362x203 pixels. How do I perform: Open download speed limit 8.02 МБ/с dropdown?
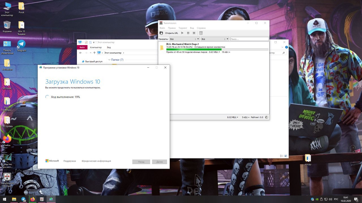tap(233, 117)
